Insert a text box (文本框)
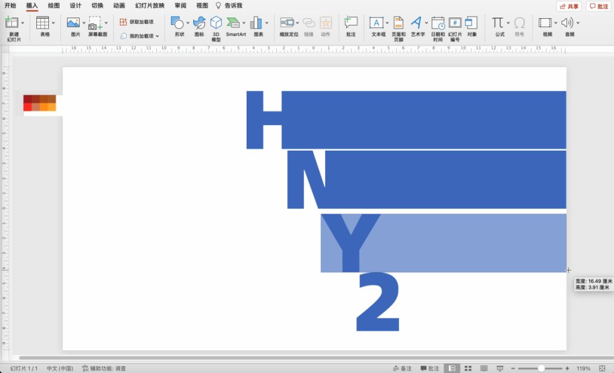Viewport: 614px width, 373px height. click(376, 23)
